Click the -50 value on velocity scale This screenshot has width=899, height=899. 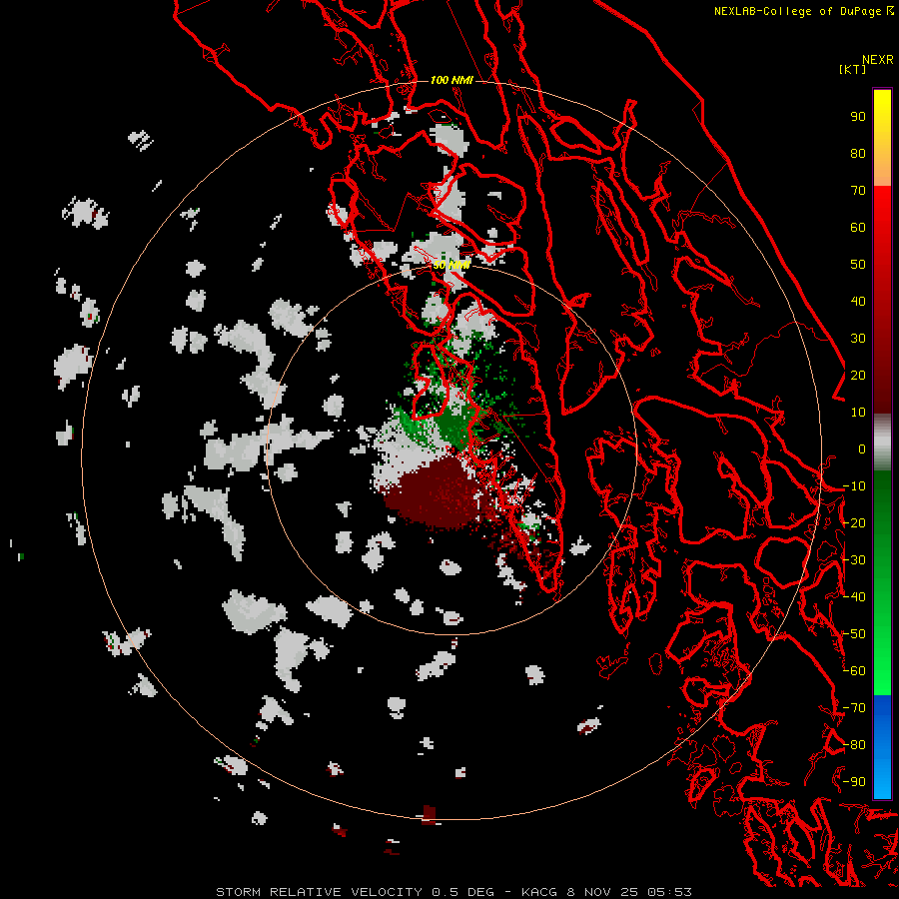coord(854,634)
